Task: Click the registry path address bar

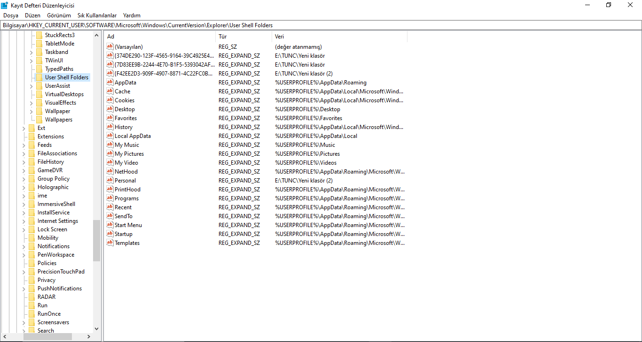Action: coord(321,25)
